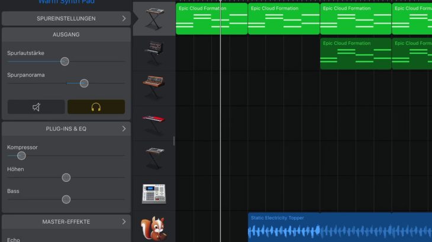Toggle solo headphones button
The width and height of the screenshot is (432, 242).
click(96, 107)
